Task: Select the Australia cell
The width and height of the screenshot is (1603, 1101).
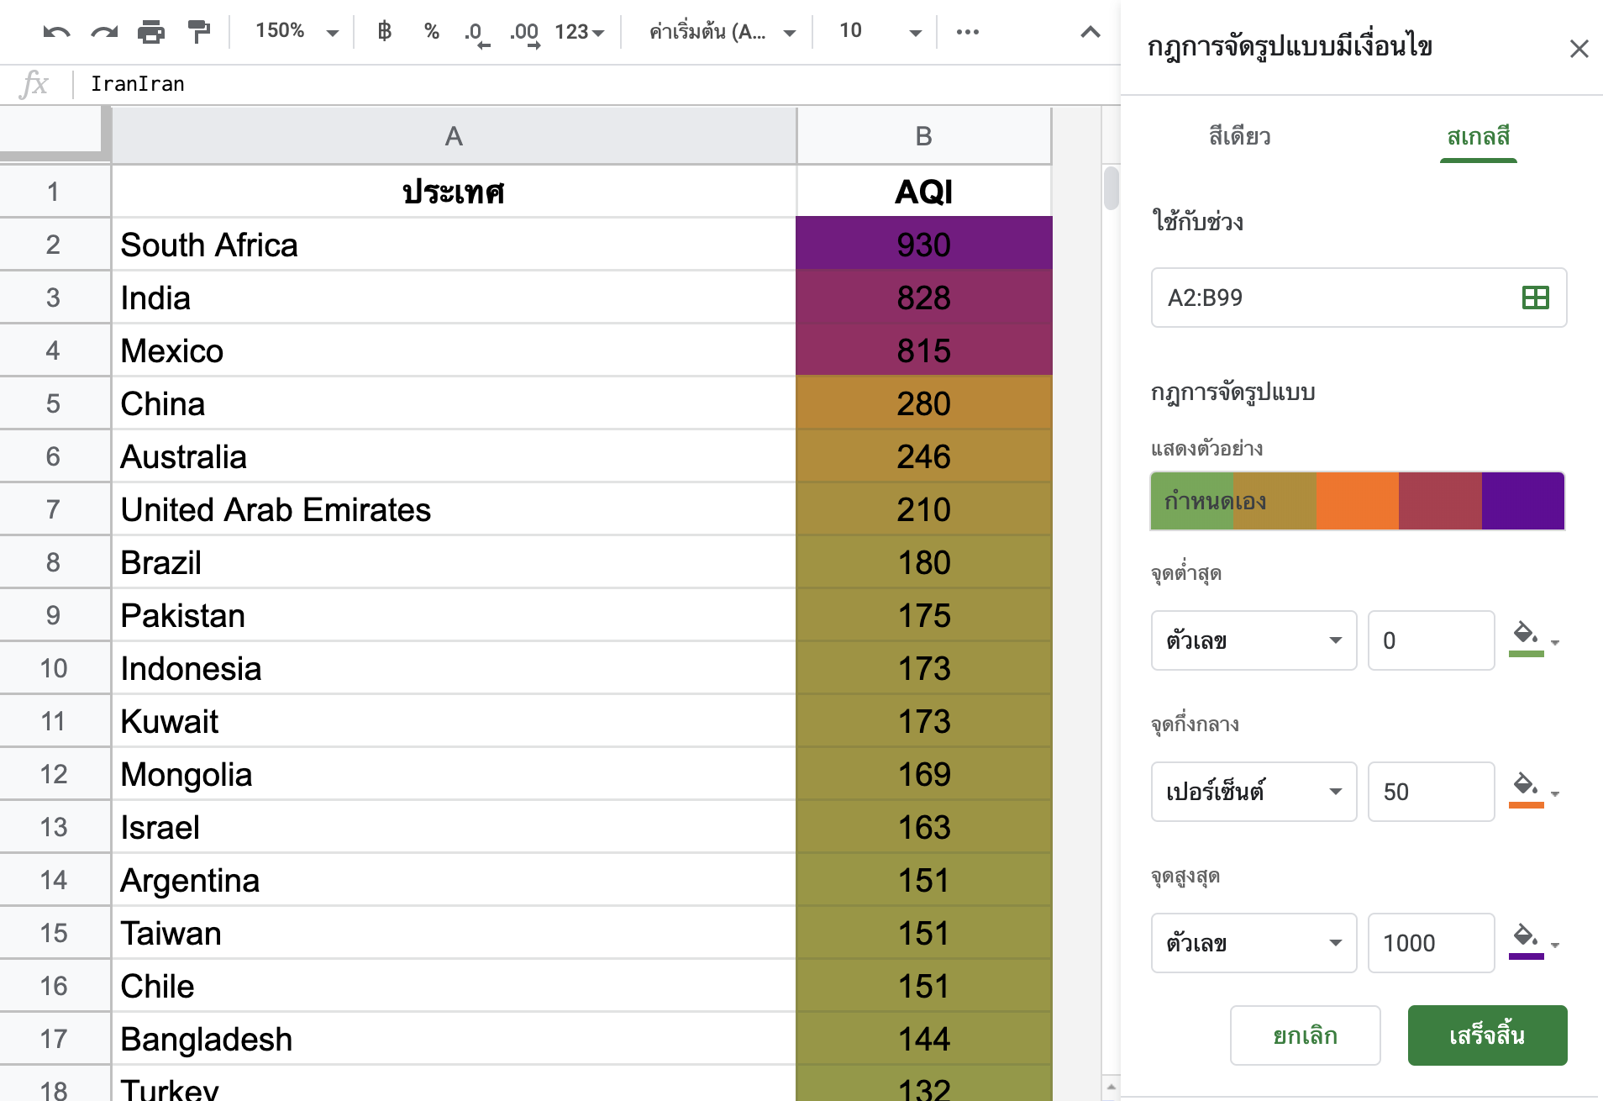Action: [x=454, y=457]
